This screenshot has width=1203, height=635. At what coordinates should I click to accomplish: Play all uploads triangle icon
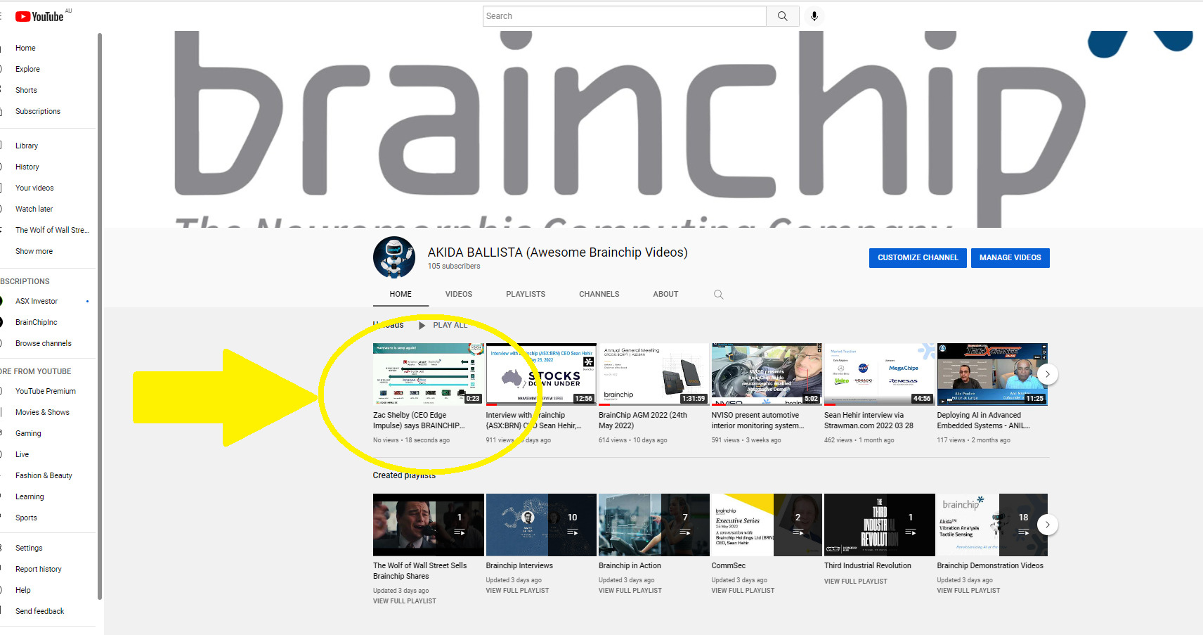click(x=422, y=326)
